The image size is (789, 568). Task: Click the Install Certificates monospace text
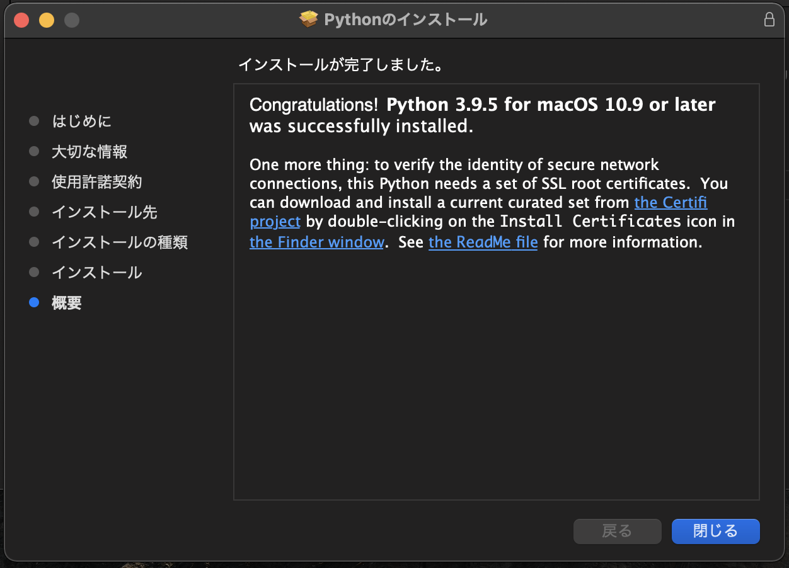pyautogui.click(x=590, y=222)
